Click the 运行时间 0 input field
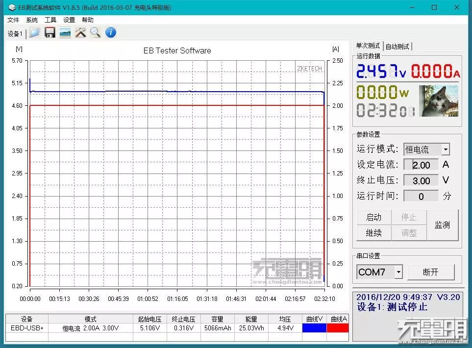The height and width of the screenshot is (348, 472). tap(421, 196)
